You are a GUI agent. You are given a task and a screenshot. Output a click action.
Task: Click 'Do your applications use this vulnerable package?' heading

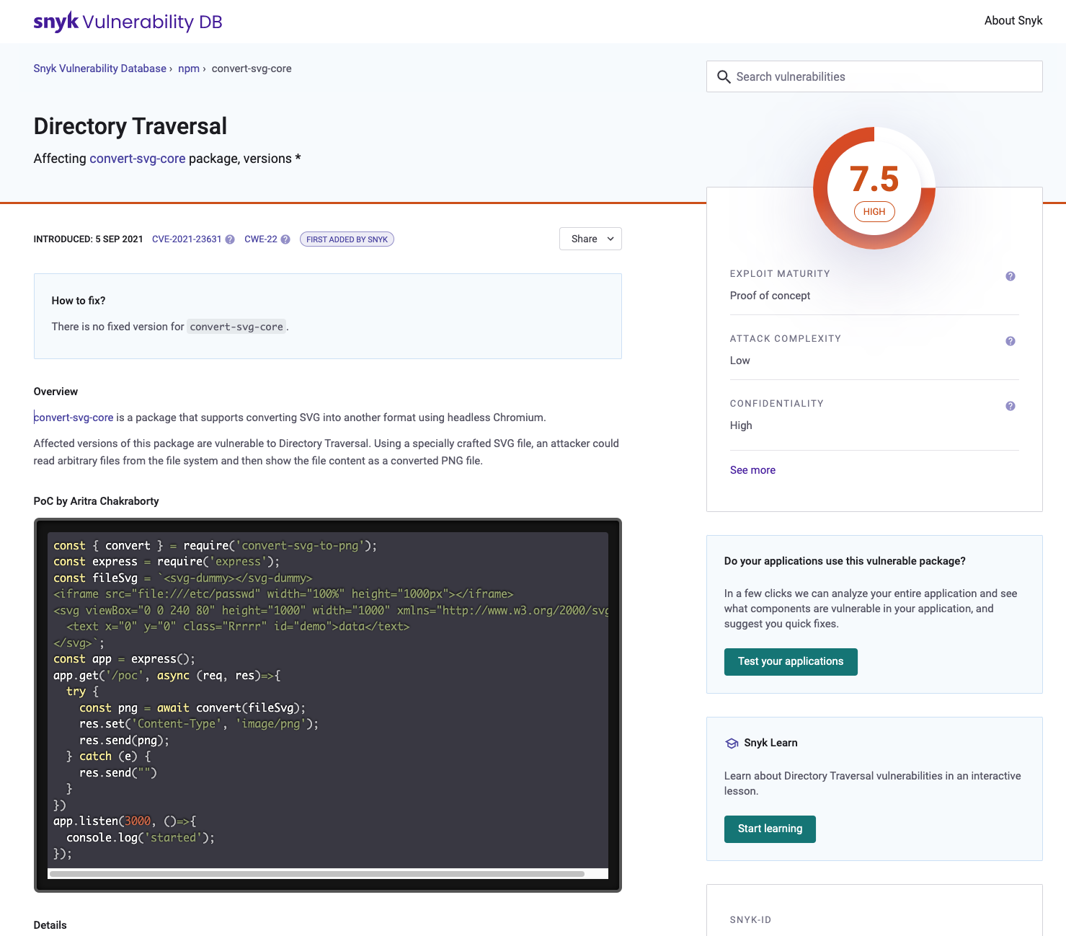pos(845,561)
